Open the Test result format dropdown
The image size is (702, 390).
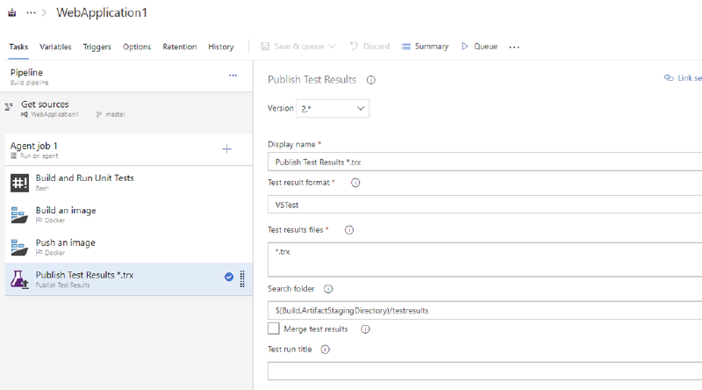485,205
